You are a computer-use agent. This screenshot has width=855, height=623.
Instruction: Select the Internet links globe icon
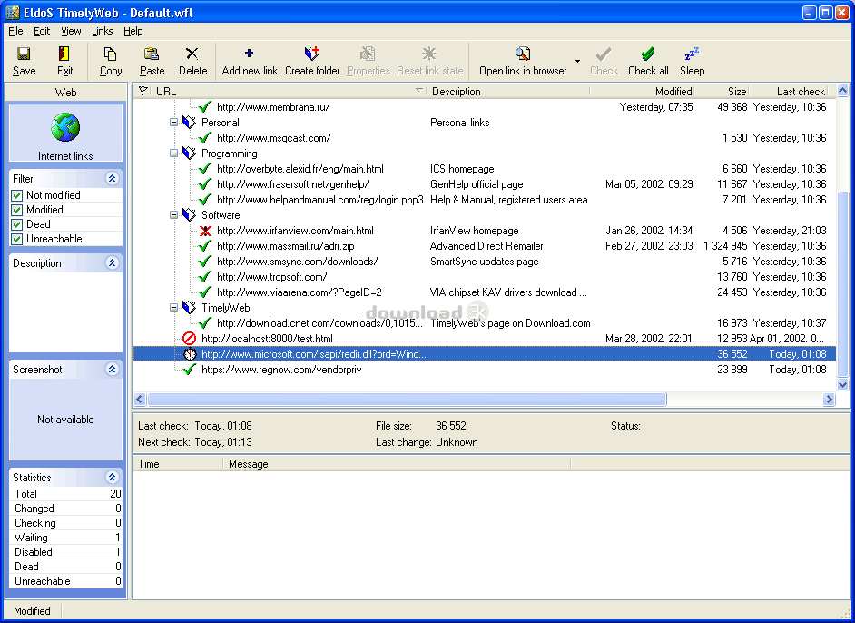[65, 127]
